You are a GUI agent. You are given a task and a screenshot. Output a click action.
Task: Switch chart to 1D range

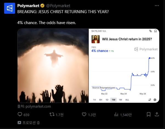[x=107, y=100]
